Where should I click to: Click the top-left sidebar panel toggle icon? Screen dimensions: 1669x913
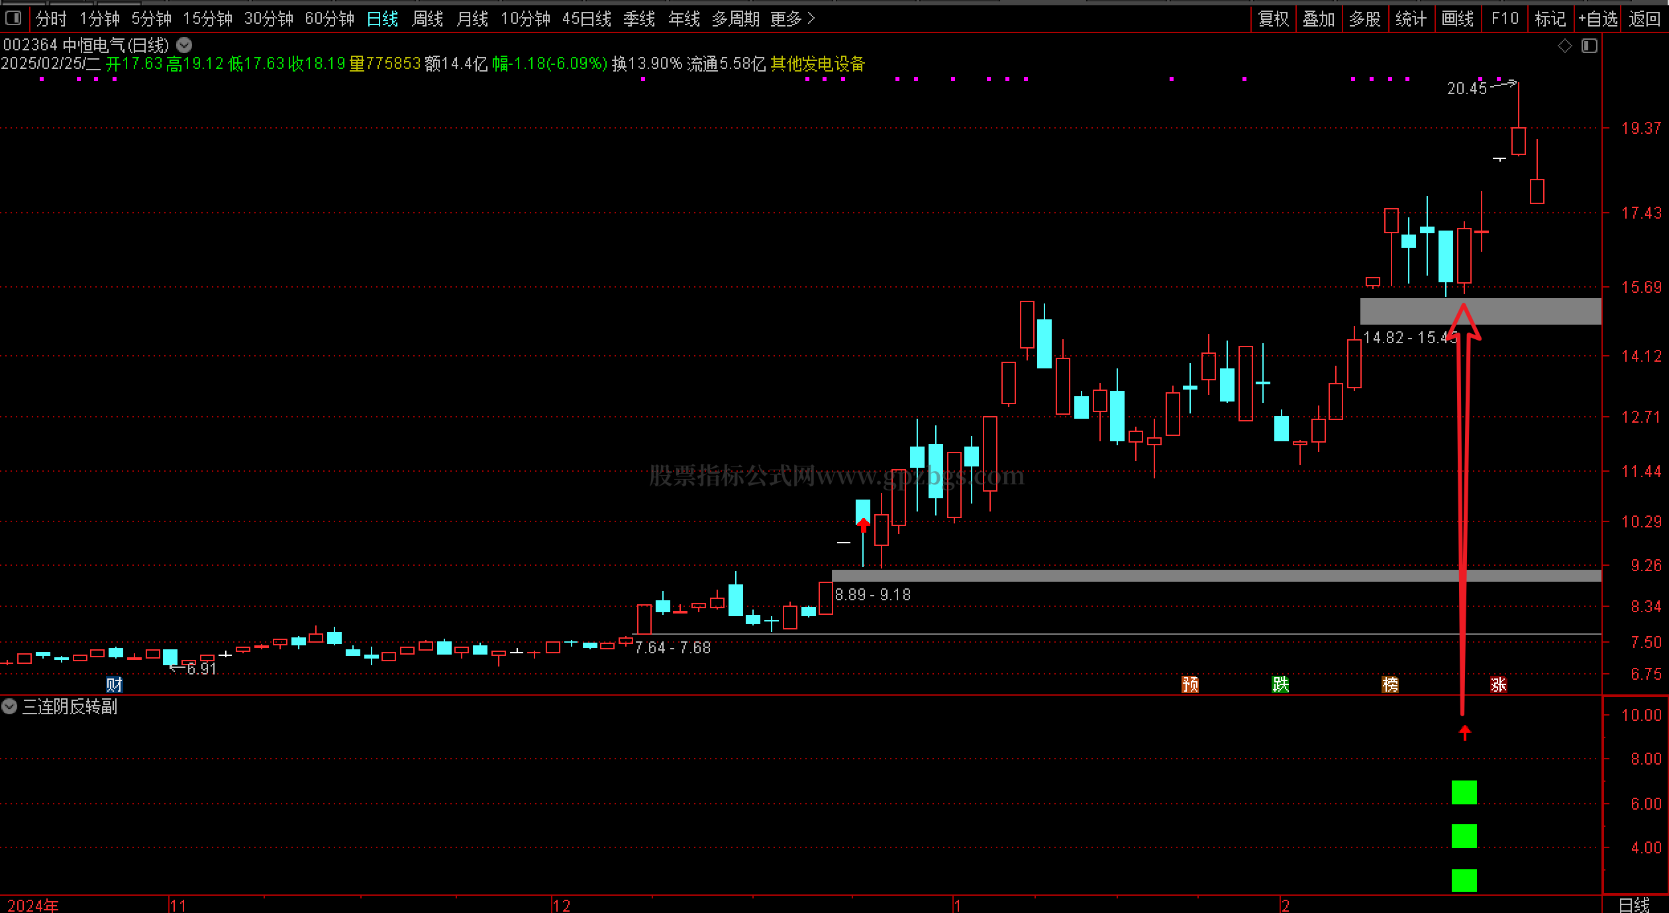coord(13,18)
